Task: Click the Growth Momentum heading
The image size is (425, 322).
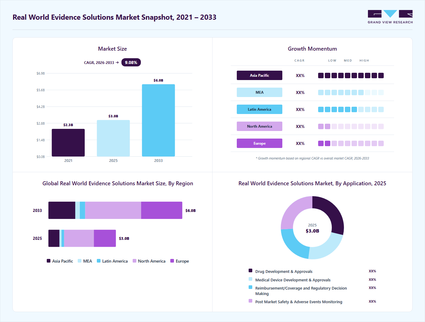Action: (x=312, y=49)
